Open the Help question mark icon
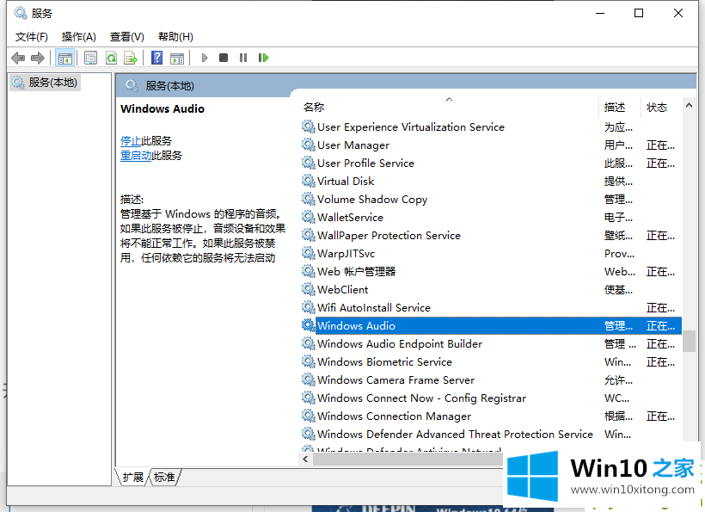 tap(157, 58)
